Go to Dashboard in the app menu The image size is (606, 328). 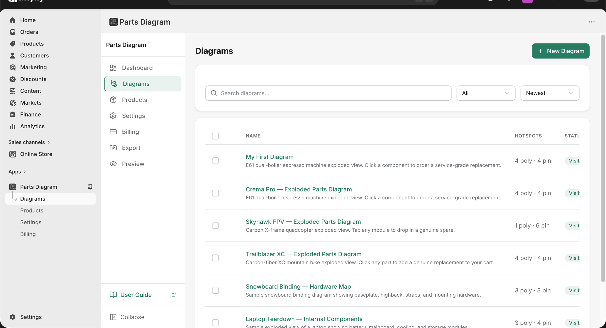point(143,68)
